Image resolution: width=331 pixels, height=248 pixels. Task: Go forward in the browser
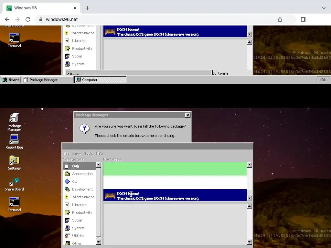tap(17, 19)
